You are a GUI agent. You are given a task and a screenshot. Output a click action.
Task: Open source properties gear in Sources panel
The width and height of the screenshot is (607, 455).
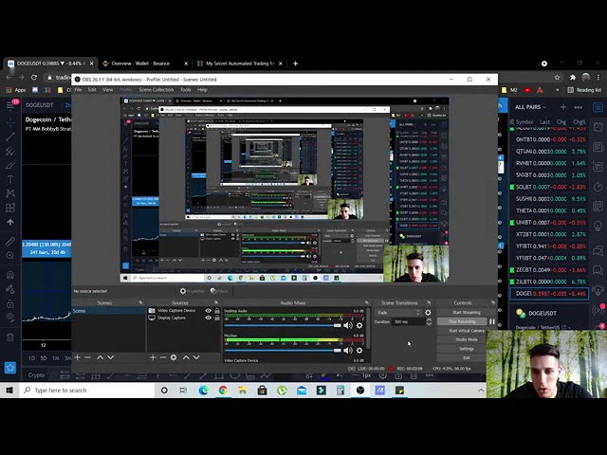click(173, 357)
